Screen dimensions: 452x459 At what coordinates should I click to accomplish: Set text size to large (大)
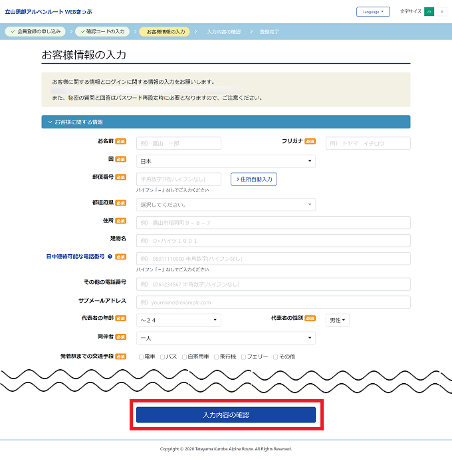tap(441, 12)
